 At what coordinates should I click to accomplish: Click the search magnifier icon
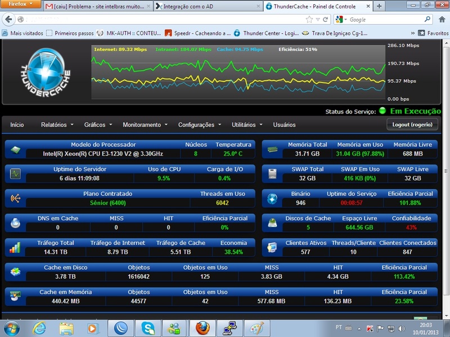427,19
